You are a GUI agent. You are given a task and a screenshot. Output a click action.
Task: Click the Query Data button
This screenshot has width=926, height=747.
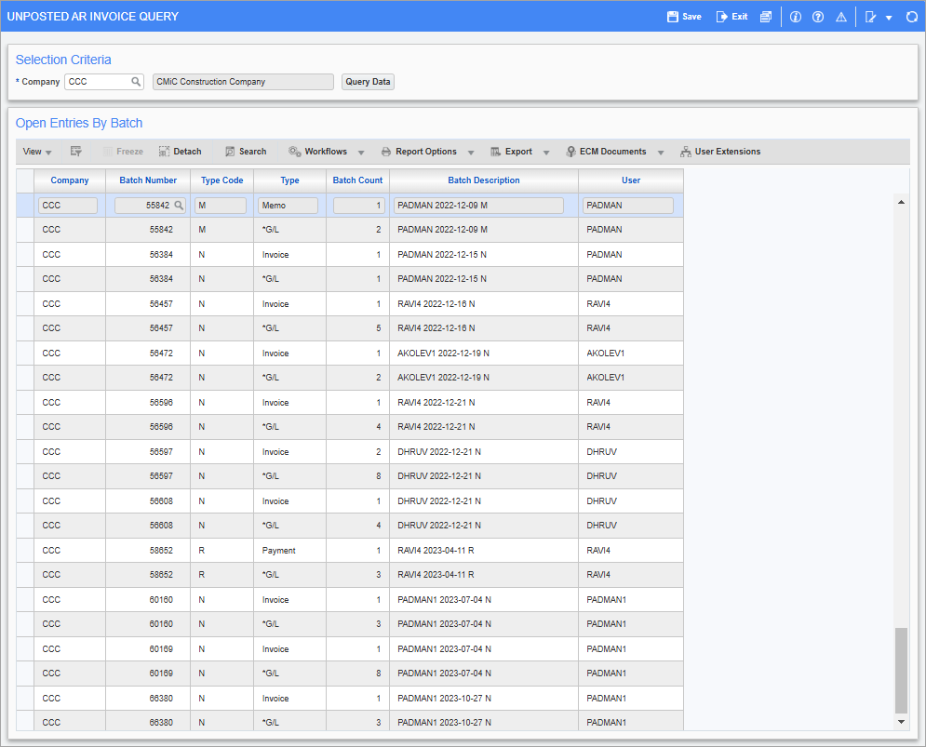point(368,81)
